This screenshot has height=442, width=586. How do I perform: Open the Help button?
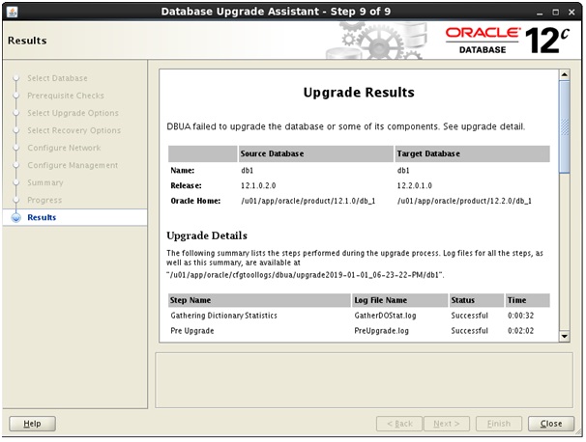tap(32, 424)
